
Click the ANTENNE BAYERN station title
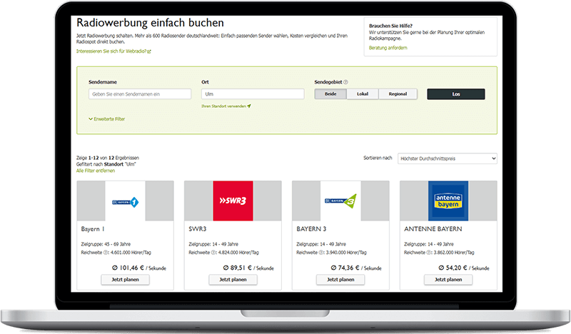tap(433, 229)
